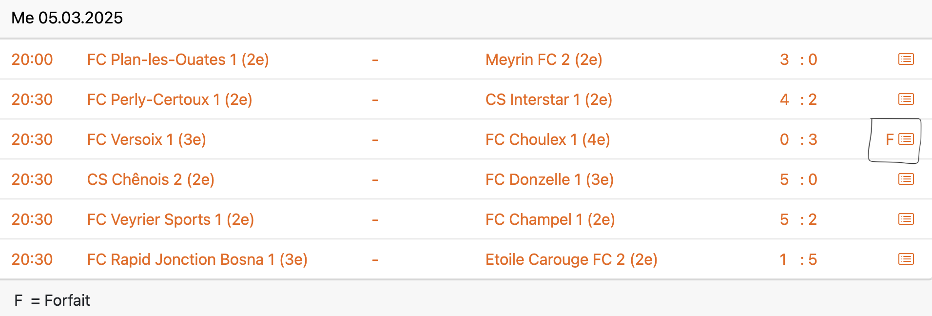Viewport: 932px width, 316px height.
Task: Click the 3 : 0 score of first match
Action: click(798, 59)
